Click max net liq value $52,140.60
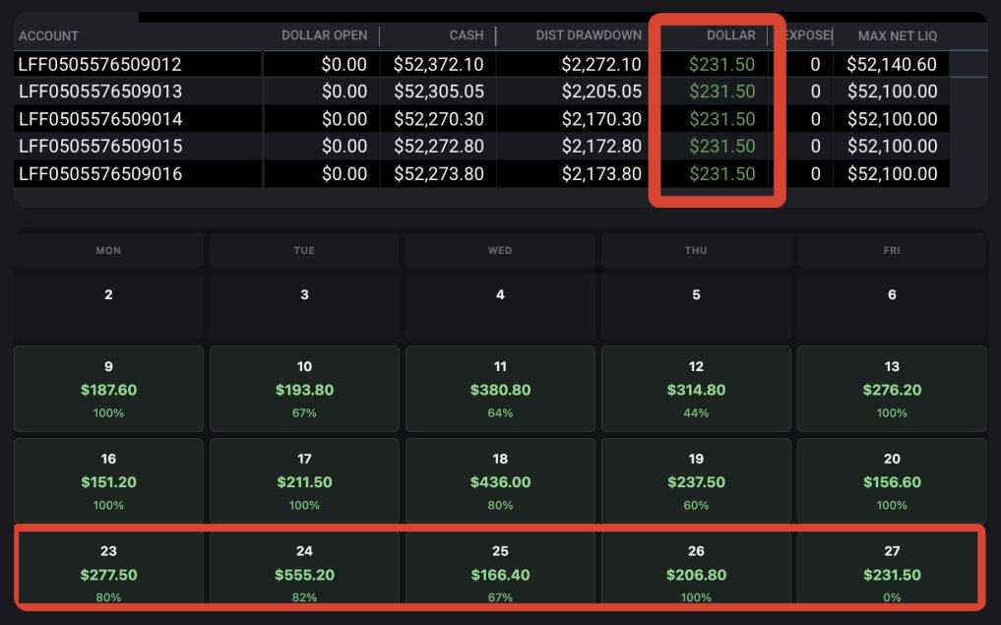 tap(892, 64)
